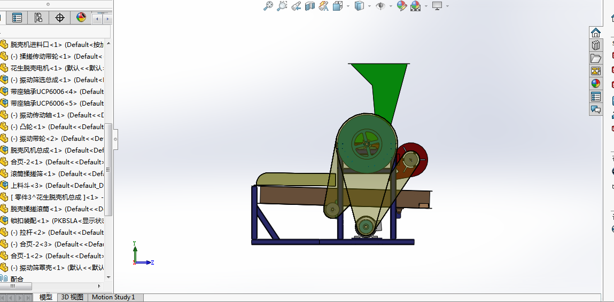Click the Hide/Show Items eye icon

[x=380, y=6]
